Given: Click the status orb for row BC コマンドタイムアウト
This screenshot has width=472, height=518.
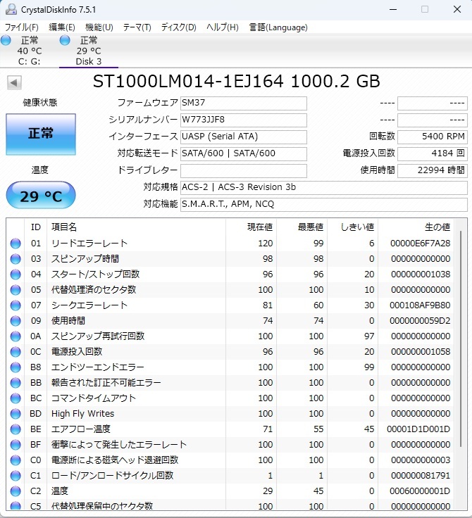Looking at the screenshot, I should [15, 398].
